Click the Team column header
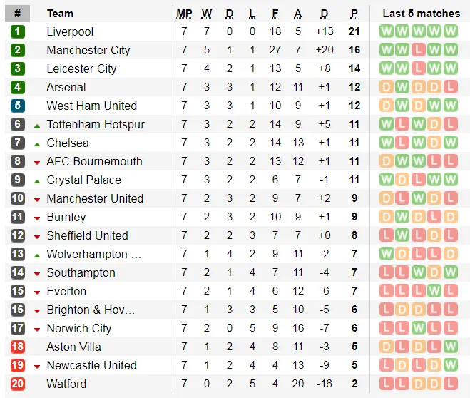 click(60, 14)
